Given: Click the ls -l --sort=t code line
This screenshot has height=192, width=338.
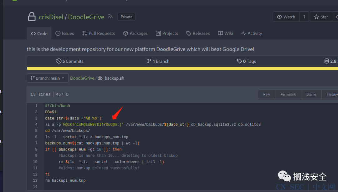Looking at the screenshot, I should point(87,137).
